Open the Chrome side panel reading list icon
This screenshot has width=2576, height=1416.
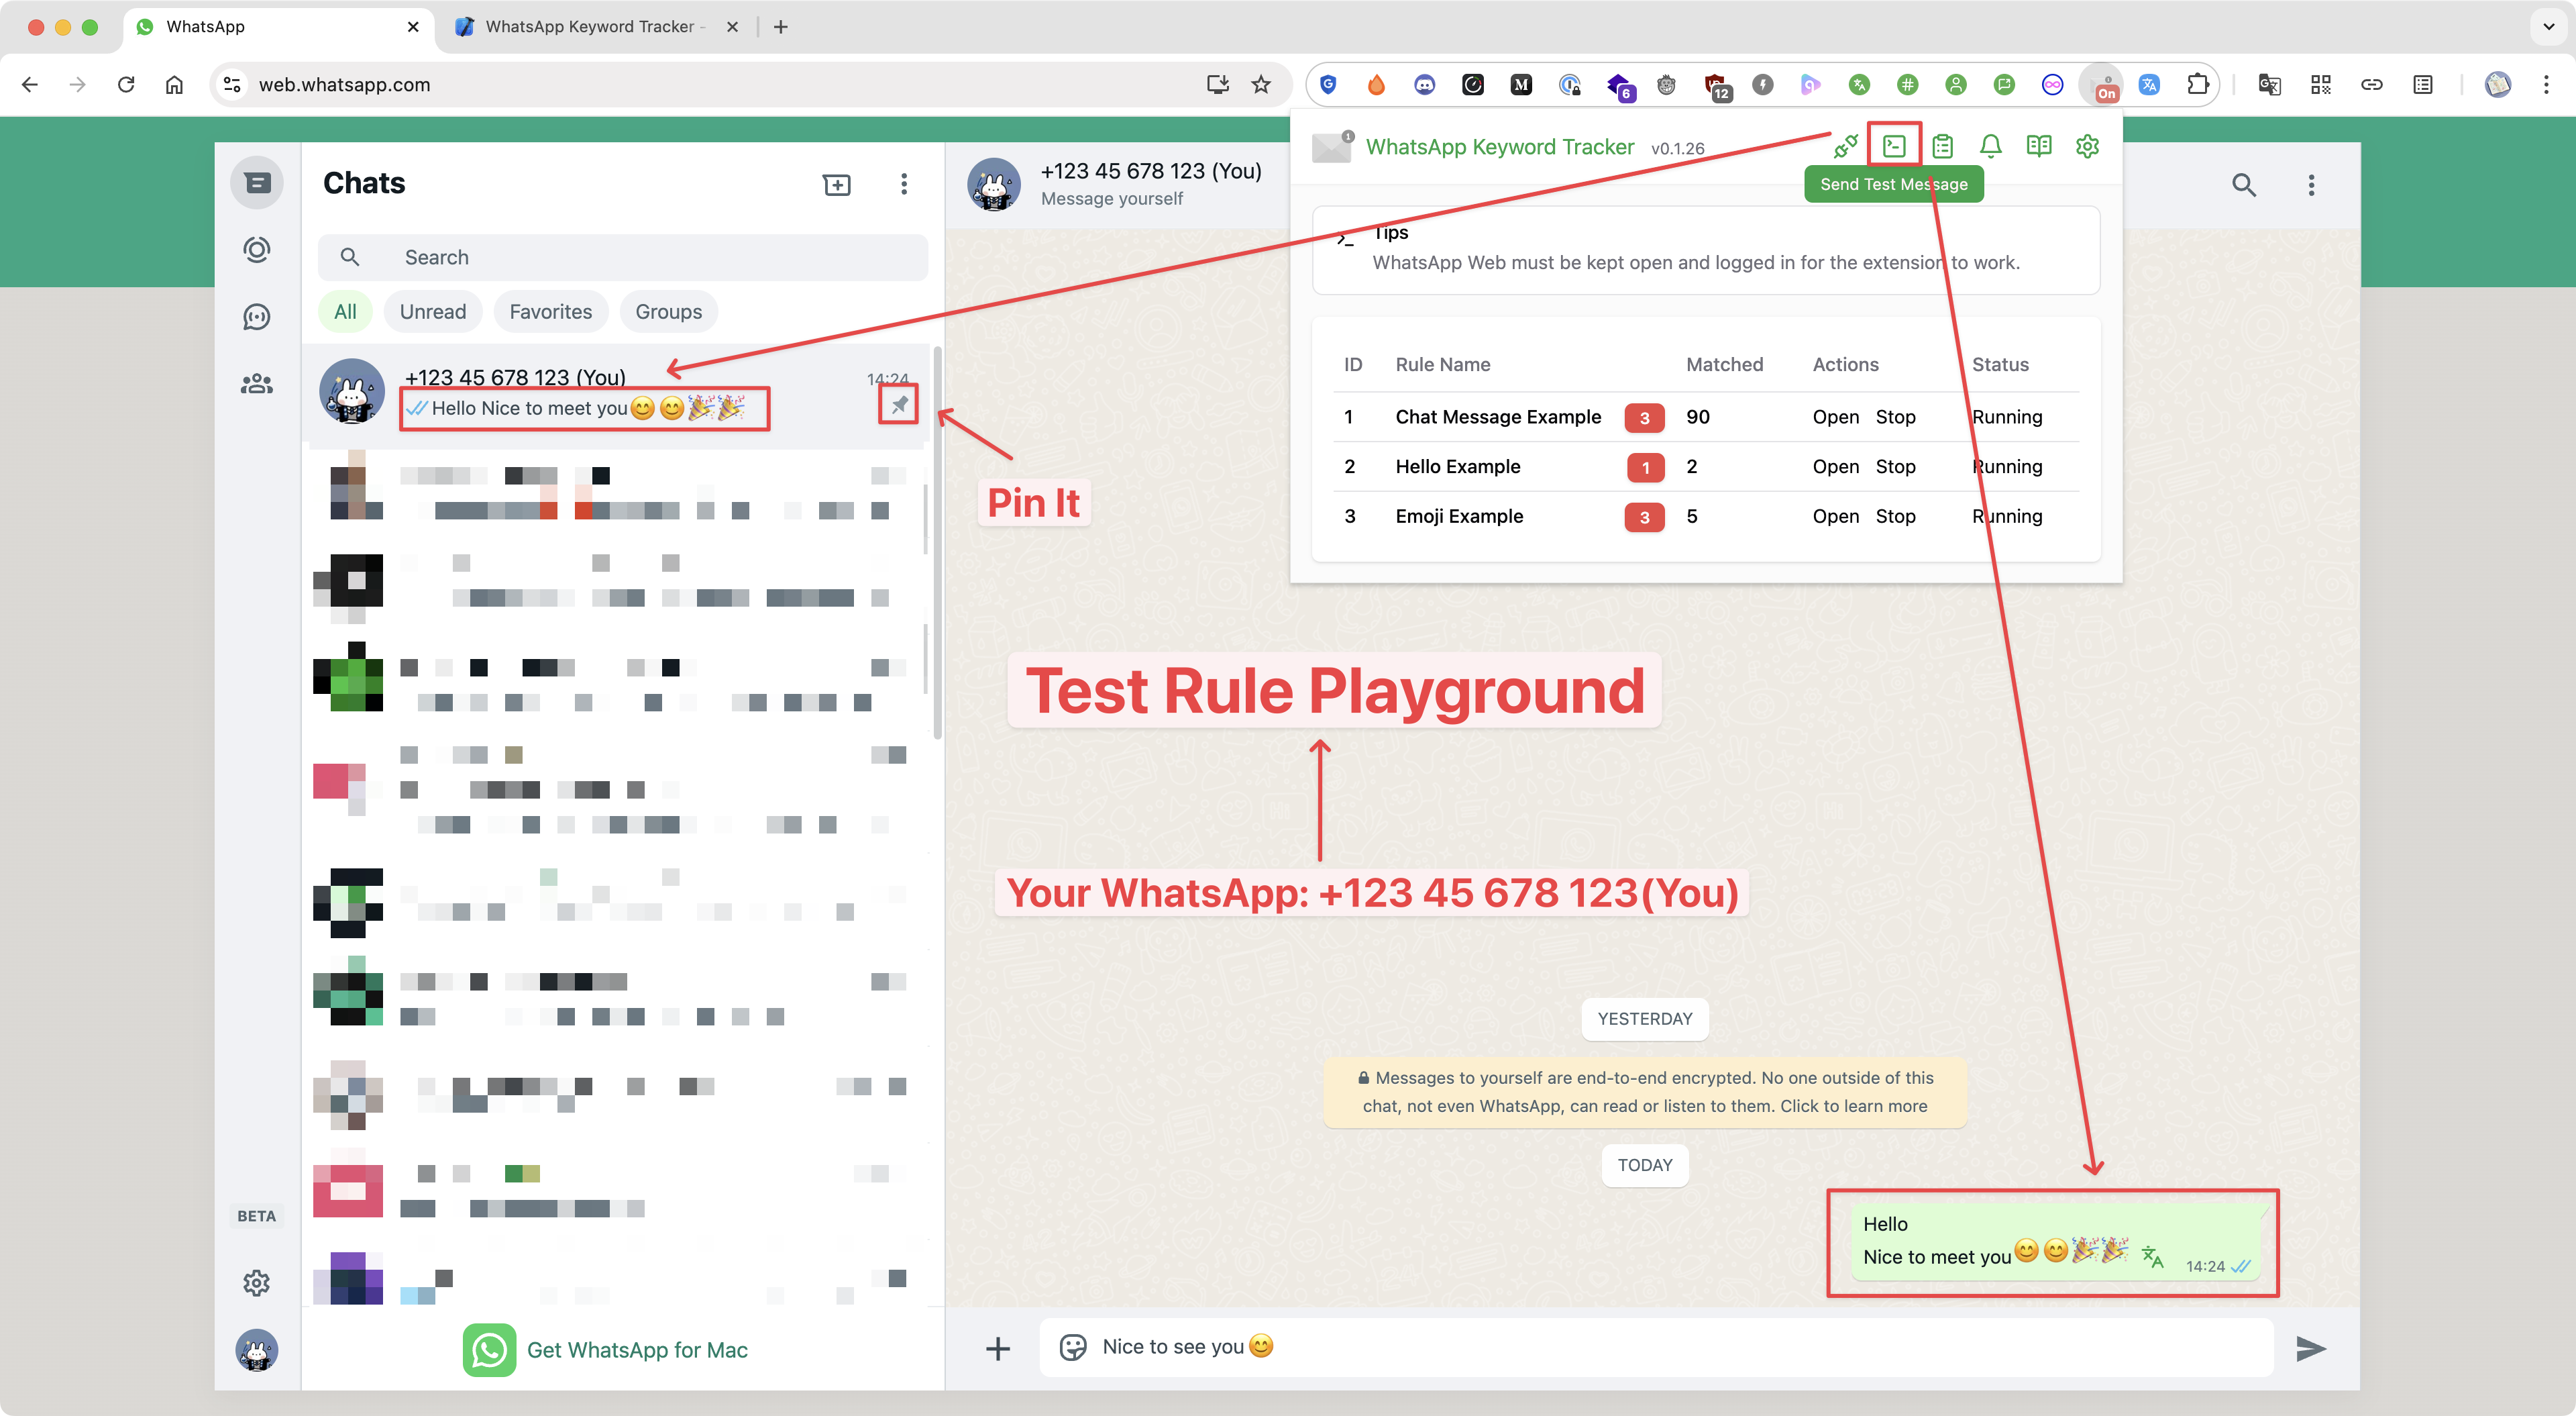[2422, 85]
